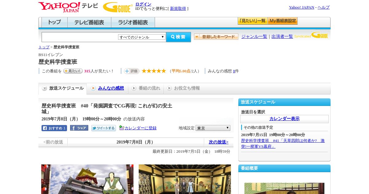This screenshot has width=369, height=194.
Task: Open the すべてのジャンル dropdown
Action: (x=142, y=37)
